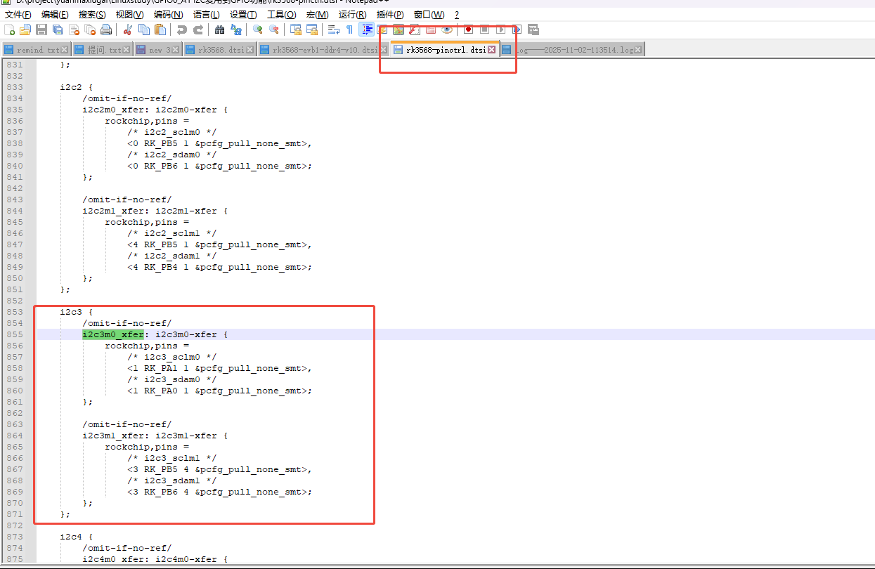The width and height of the screenshot is (875, 569).
Task: Toggle synchronized horizontal scrolling icon
Action: [312, 30]
